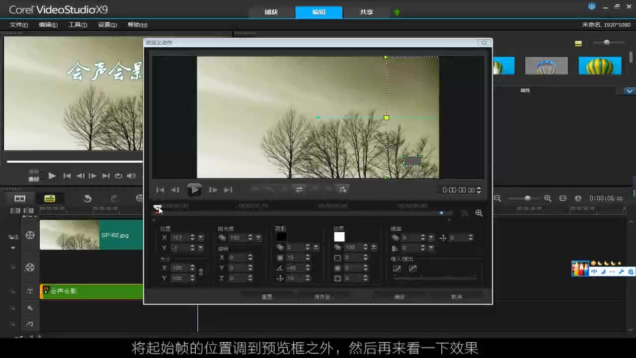Open the 帮助 (Help) menu

137,25
